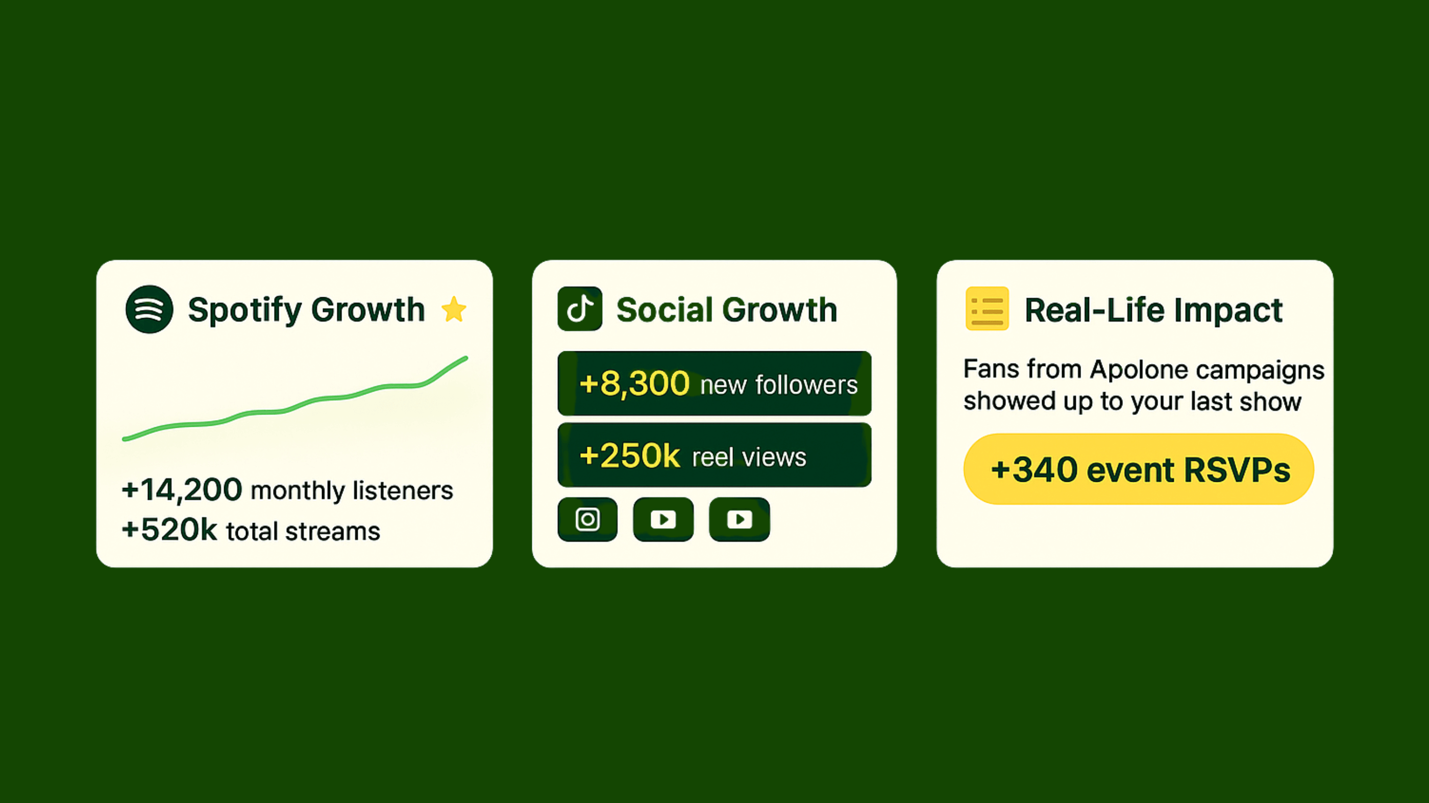Click the Social Growth heading
1429x803 pixels.
tap(727, 309)
